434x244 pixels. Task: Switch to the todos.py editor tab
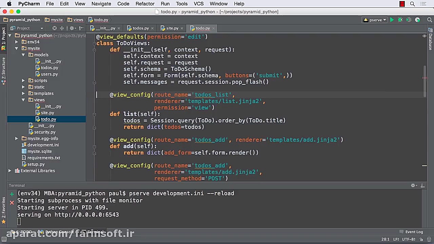[140, 28]
